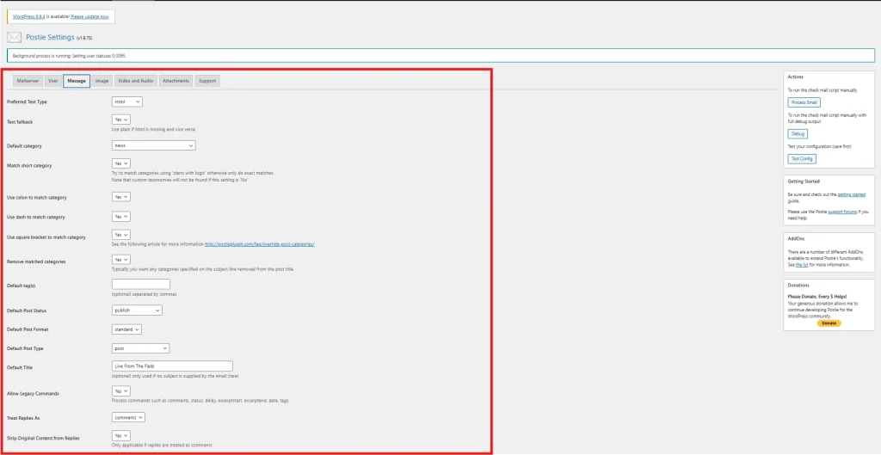Click the WordPress version link in the update notice

[x=28, y=17]
